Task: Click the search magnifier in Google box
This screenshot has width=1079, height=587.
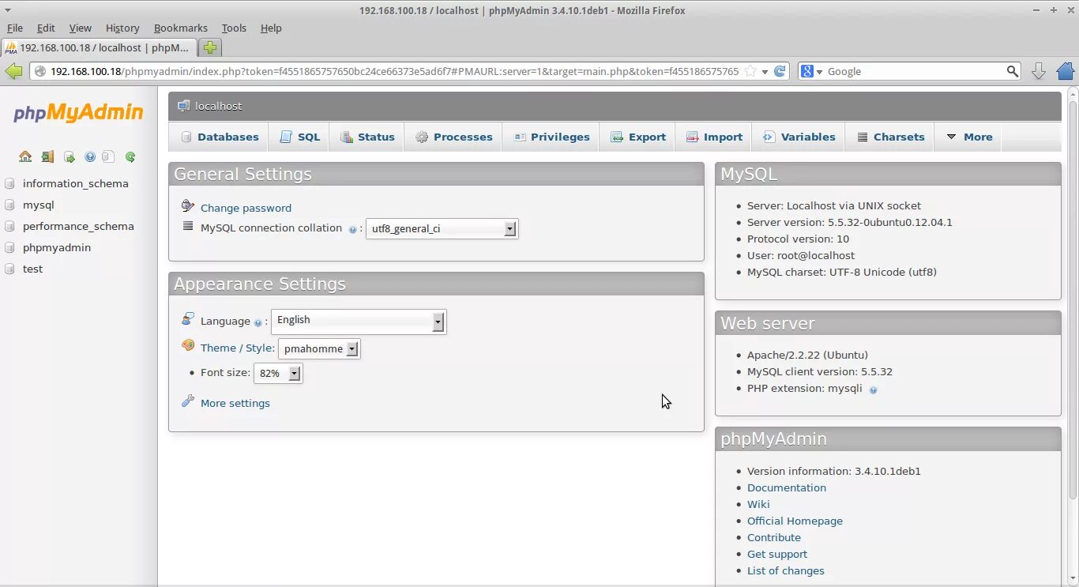Action: [x=1013, y=71]
